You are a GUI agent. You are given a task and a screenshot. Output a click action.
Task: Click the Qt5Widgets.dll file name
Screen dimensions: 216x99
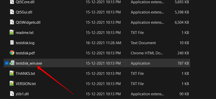[x=28, y=22]
